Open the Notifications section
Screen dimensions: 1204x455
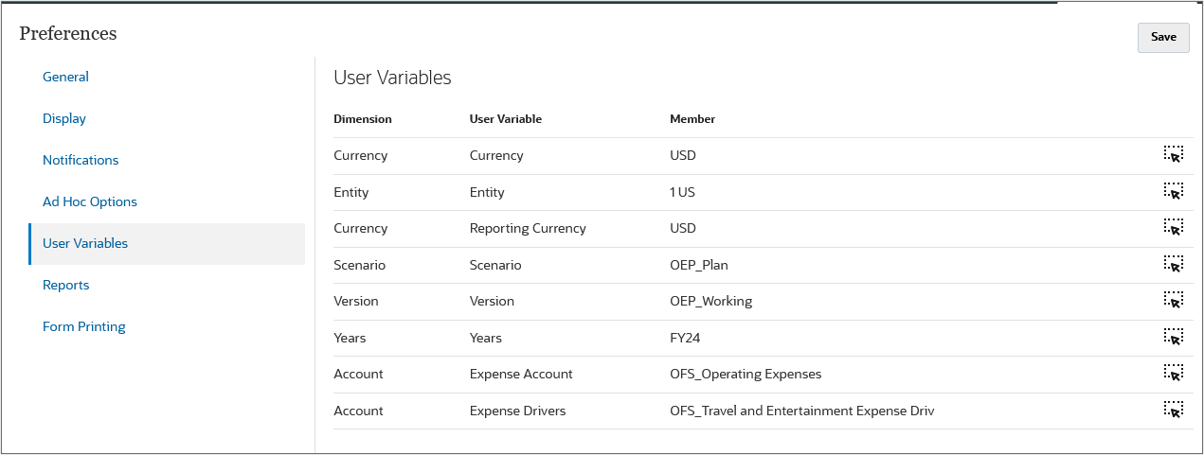point(81,160)
